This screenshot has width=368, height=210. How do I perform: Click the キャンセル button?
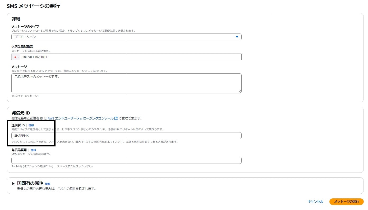[x=315, y=202]
